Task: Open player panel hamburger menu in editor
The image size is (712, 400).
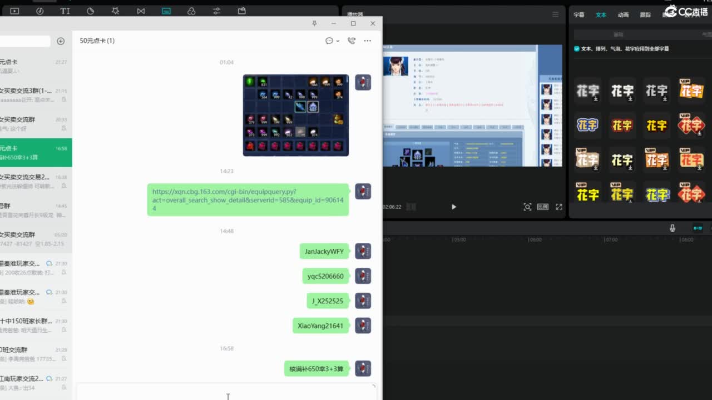Action: (x=555, y=14)
